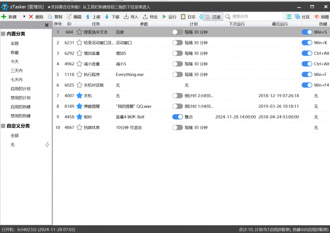Click the Copy icon in the toolbar
The width and height of the screenshot is (330, 233).
click(x=50, y=16)
